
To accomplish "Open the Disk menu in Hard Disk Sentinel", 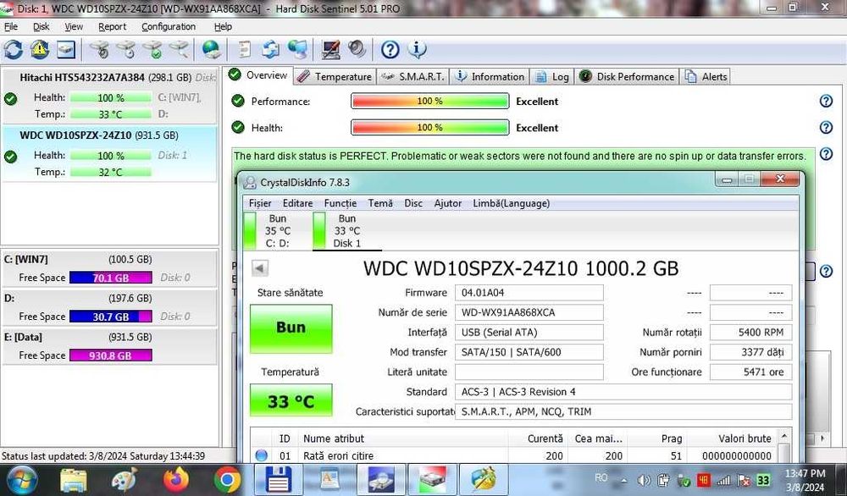I will coord(41,26).
